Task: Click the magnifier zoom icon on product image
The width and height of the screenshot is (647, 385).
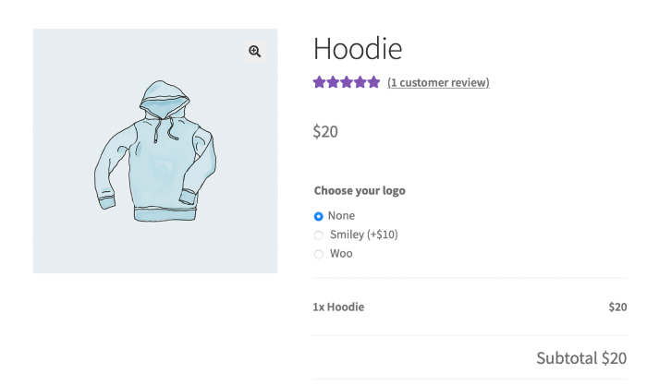Action: click(x=255, y=52)
